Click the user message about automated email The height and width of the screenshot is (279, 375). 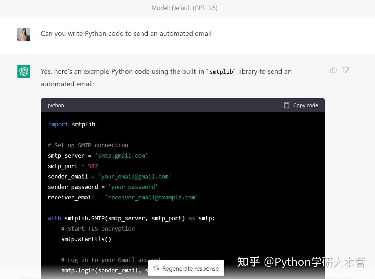(x=126, y=34)
